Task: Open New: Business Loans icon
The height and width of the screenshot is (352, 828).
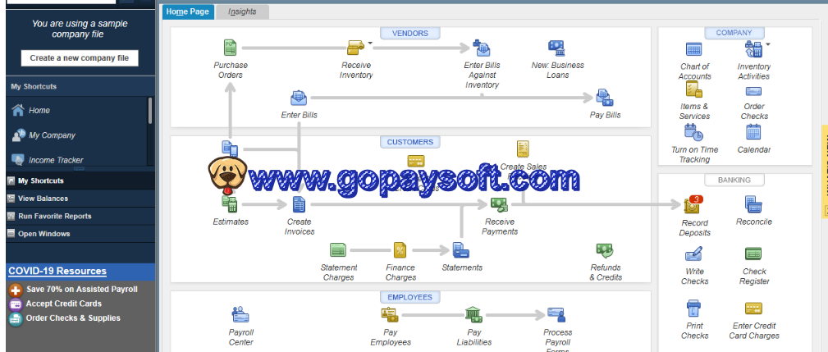Action: [x=556, y=48]
